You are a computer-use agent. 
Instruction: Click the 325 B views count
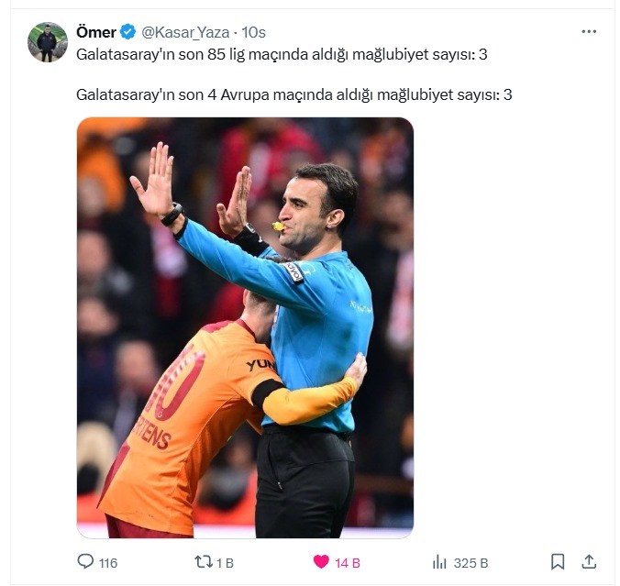coord(471,563)
